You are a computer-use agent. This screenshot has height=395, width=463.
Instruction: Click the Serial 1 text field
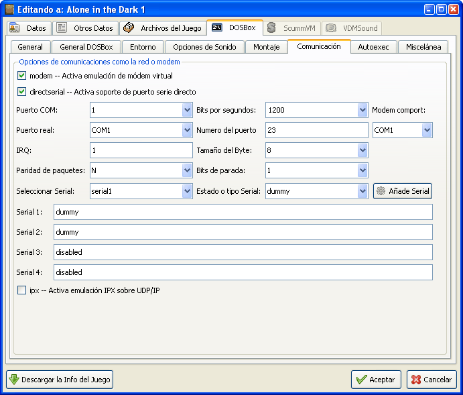(x=243, y=212)
